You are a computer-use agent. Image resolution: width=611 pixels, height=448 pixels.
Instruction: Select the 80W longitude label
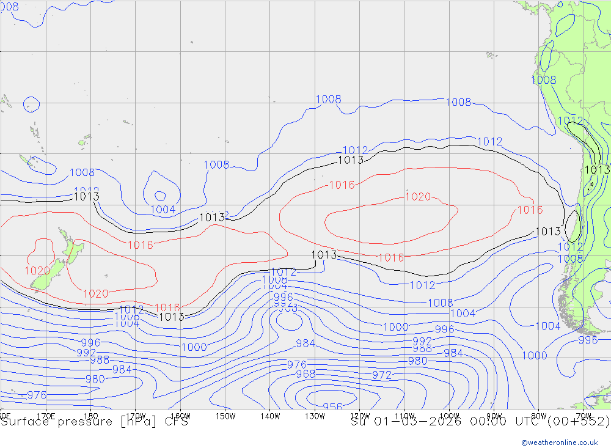point(539,416)
